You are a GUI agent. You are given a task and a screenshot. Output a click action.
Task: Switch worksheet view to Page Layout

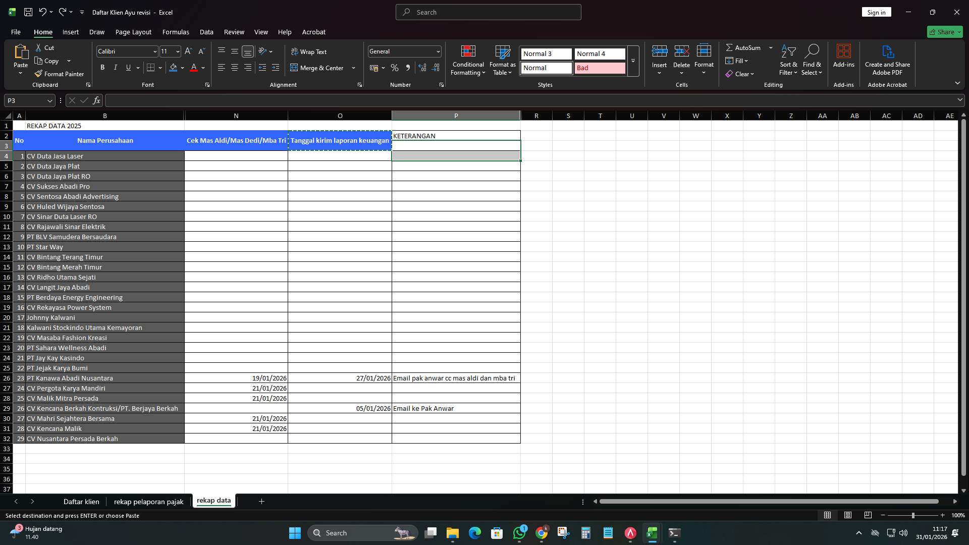pyautogui.click(x=847, y=515)
